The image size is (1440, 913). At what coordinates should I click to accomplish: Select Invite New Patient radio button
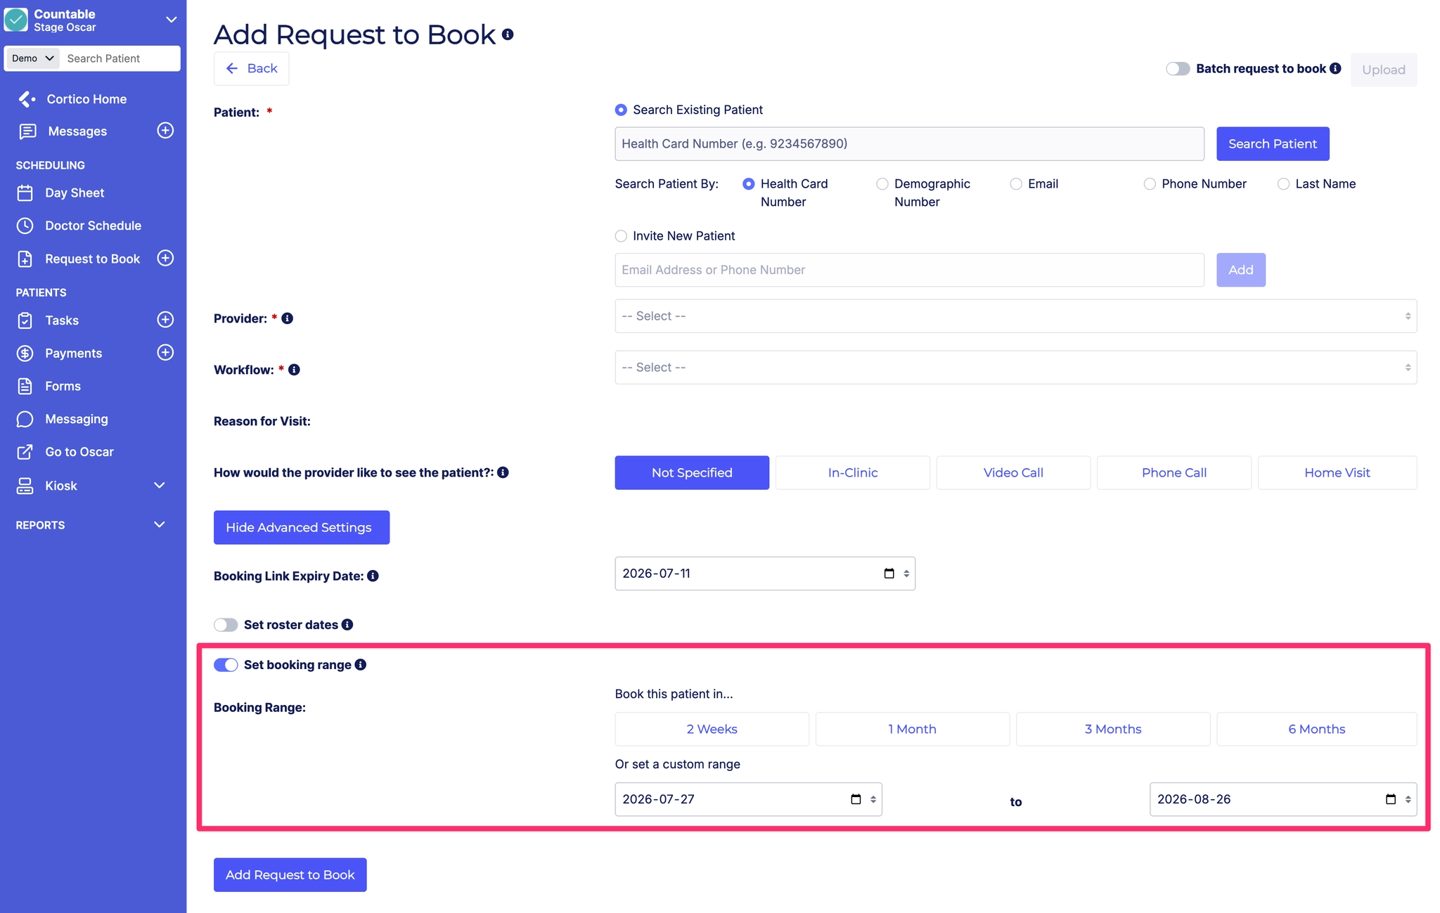[621, 236]
